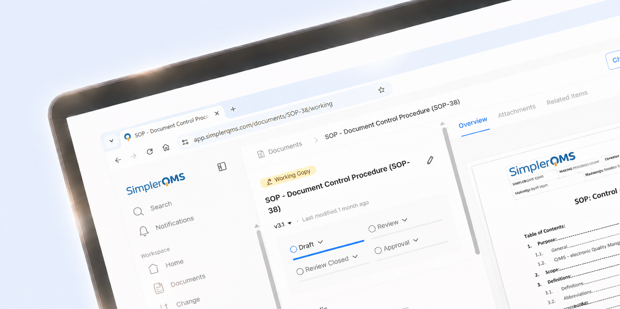620x309 pixels.
Task: Click the browser forward arrow
Action: point(133,156)
